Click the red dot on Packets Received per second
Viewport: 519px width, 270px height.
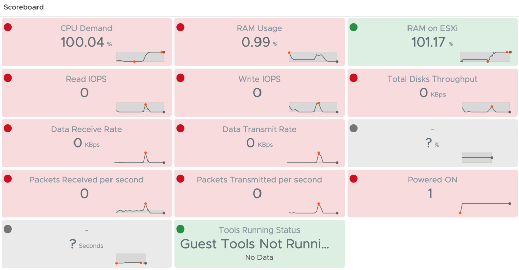[x=8, y=179]
